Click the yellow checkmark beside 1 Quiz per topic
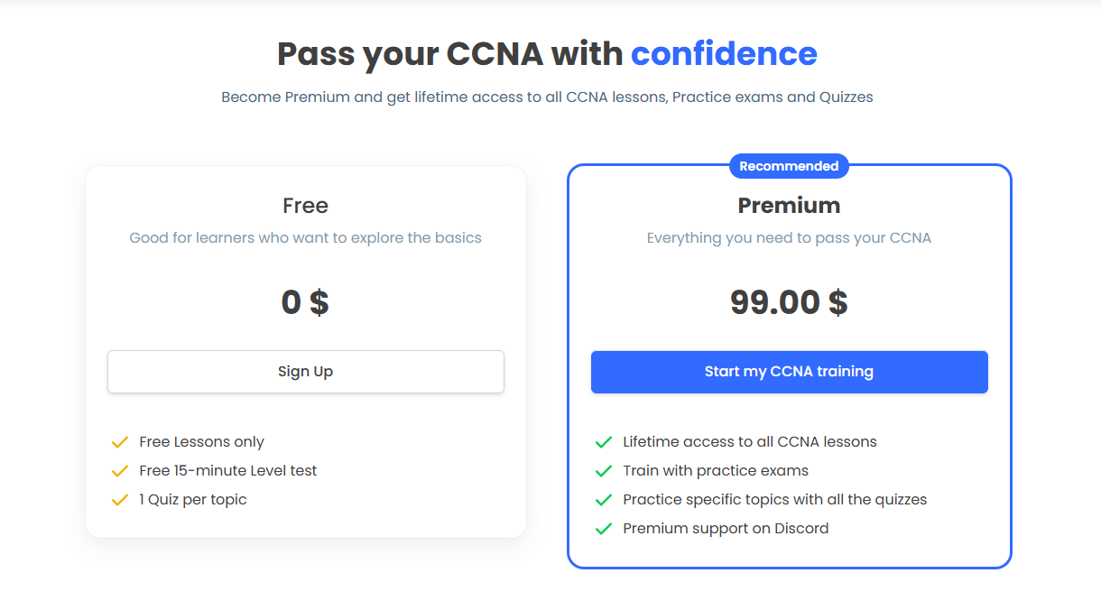The height and width of the screenshot is (610, 1101). pos(120,499)
